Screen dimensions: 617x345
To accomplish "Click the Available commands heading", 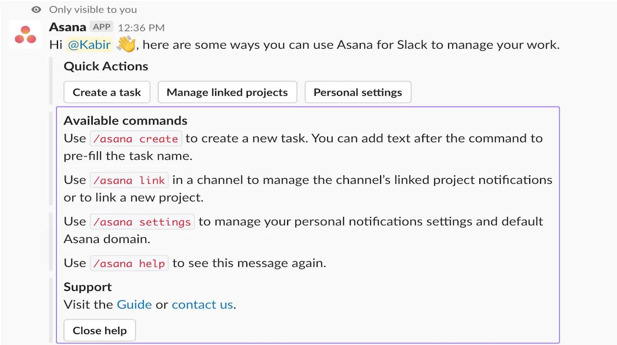I will (x=125, y=120).
